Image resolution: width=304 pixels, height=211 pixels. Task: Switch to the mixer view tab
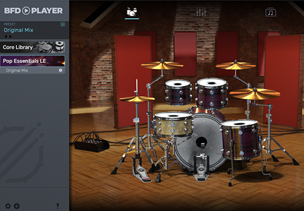tap(201, 12)
